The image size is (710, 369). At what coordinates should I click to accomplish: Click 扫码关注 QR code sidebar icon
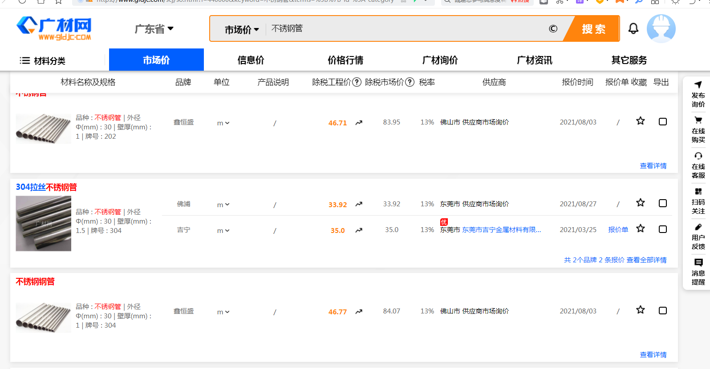[698, 191]
